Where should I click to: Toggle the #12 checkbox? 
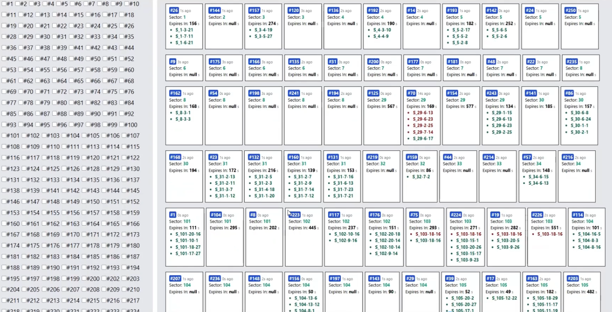tap(21, 15)
